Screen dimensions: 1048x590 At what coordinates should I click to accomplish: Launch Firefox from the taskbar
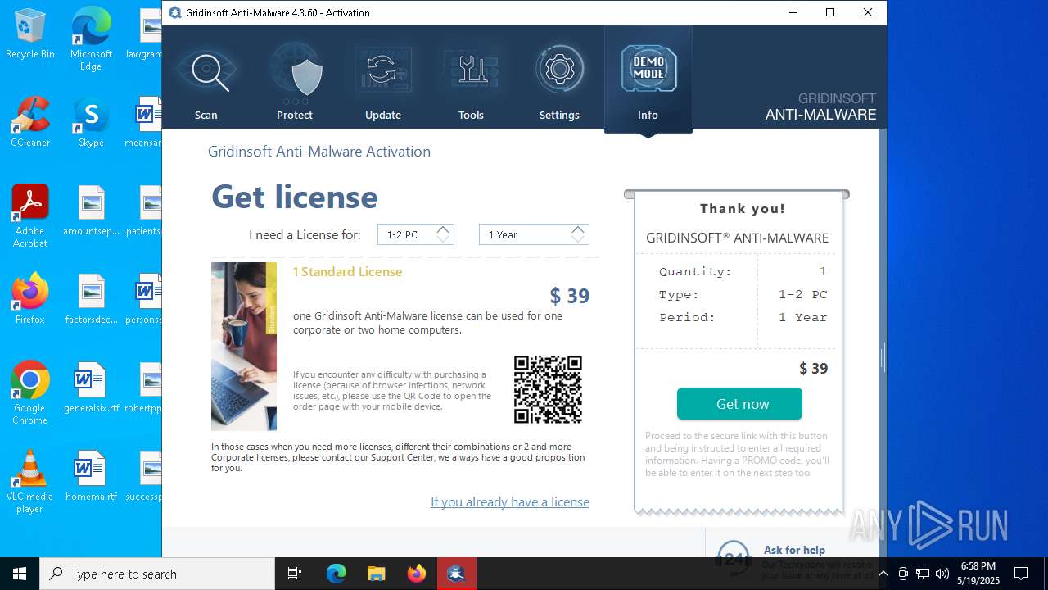pyautogui.click(x=416, y=574)
